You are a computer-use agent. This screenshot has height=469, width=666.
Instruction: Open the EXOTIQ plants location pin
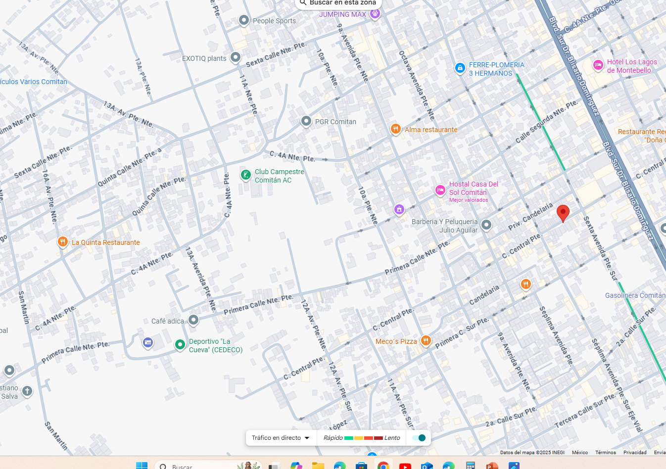click(236, 57)
